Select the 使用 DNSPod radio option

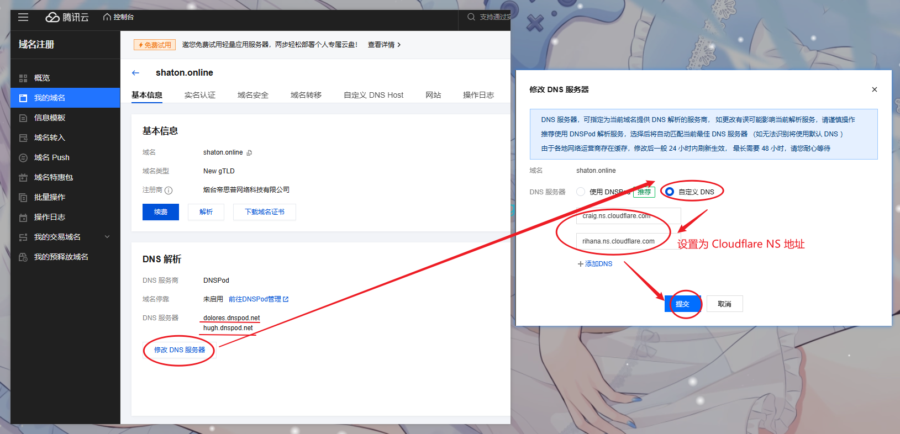pyautogui.click(x=581, y=192)
